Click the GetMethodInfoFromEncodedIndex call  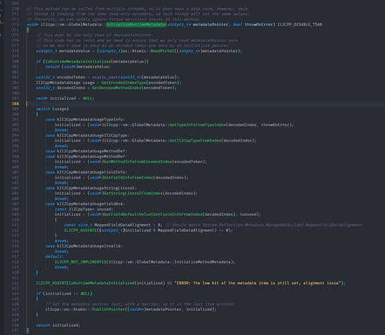[x=138, y=161]
